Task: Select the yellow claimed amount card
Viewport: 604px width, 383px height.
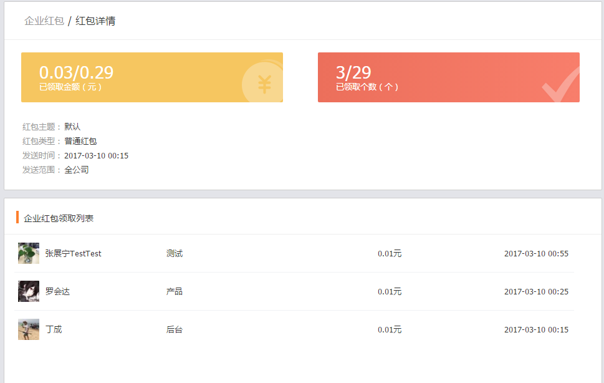Action: (x=152, y=77)
